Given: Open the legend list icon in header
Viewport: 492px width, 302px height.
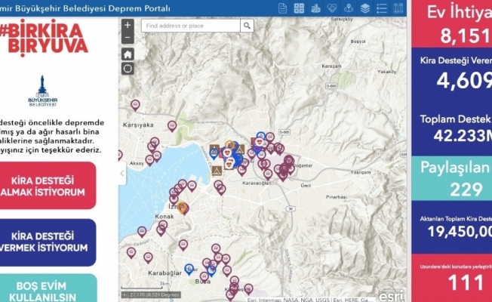Looking at the screenshot, I should tap(382, 8).
